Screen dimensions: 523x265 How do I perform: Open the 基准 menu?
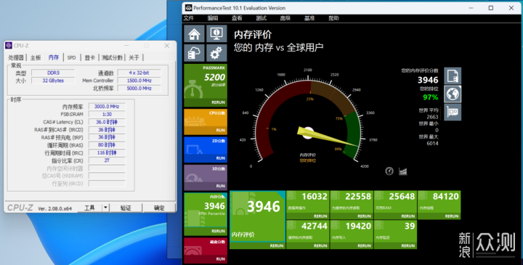tap(309, 18)
